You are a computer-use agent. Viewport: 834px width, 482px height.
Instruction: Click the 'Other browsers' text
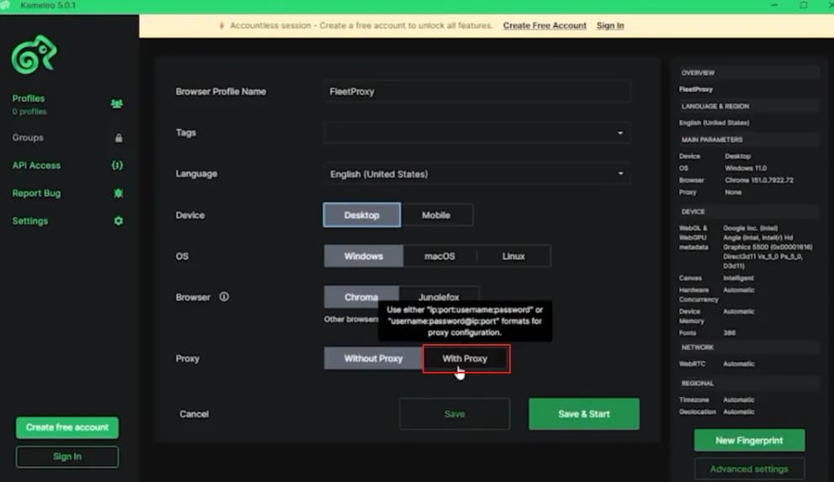click(x=350, y=319)
